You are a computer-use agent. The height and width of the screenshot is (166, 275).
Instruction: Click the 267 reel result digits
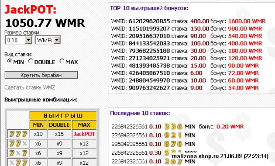click(173, 162)
